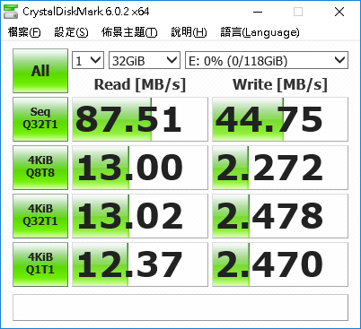Viewport: 361px width, 329px height.
Task: Click the Read [MB/s] column header
Action: [140, 84]
